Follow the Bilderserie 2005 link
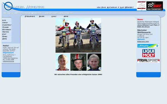 pyautogui.click(x=143, y=42)
